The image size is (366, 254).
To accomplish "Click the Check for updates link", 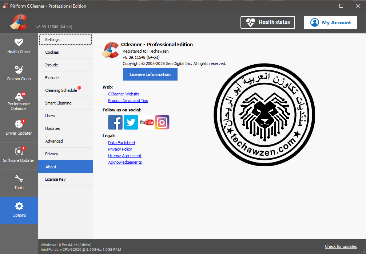I will click(x=341, y=246).
